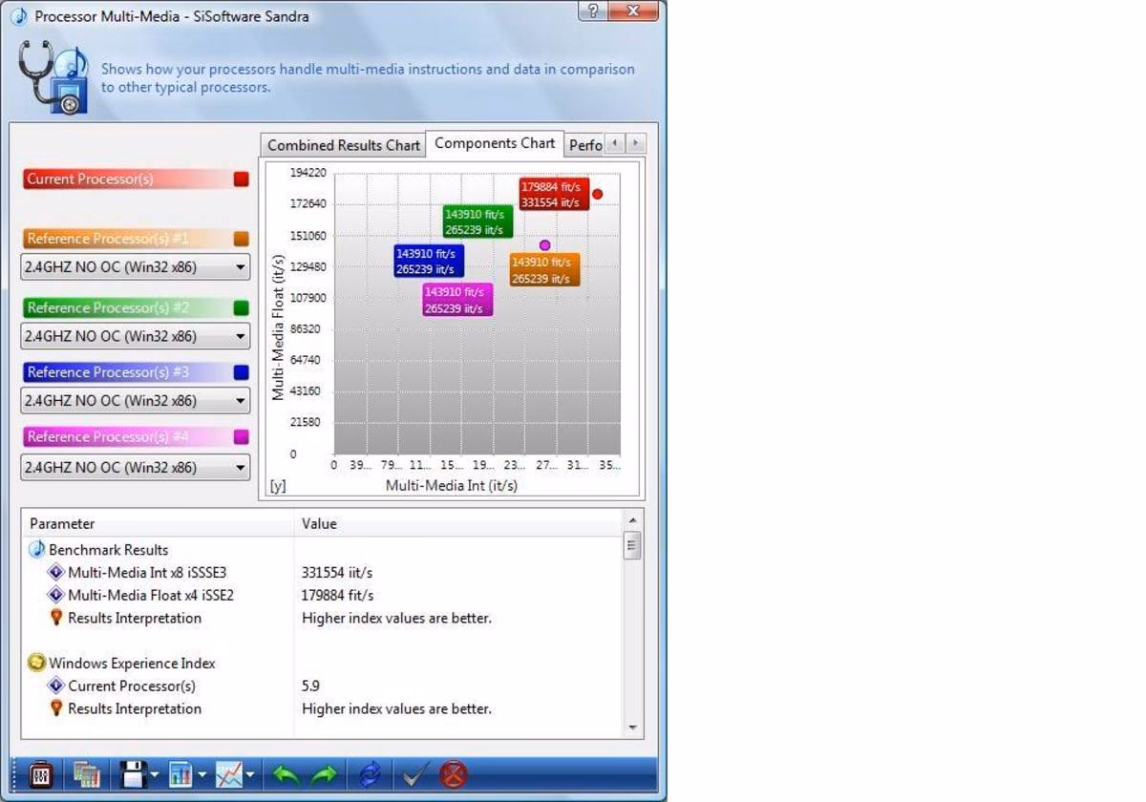1146x802 pixels.
Task: Click the 331554 iit/s value
Action: pyautogui.click(x=337, y=573)
